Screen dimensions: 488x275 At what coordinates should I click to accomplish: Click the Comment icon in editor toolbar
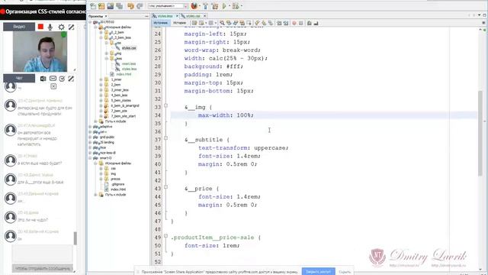point(310,23)
